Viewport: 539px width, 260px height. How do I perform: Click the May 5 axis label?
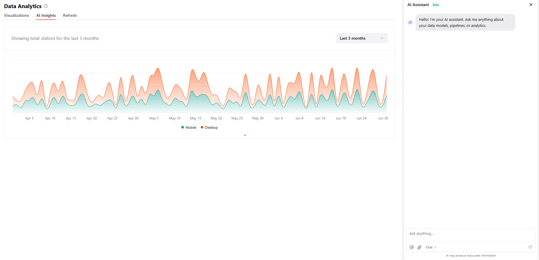point(154,118)
